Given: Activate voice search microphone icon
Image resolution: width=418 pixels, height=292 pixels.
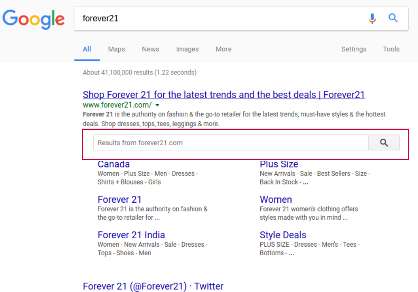Looking at the screenshot, I should (x=372, y=19).
